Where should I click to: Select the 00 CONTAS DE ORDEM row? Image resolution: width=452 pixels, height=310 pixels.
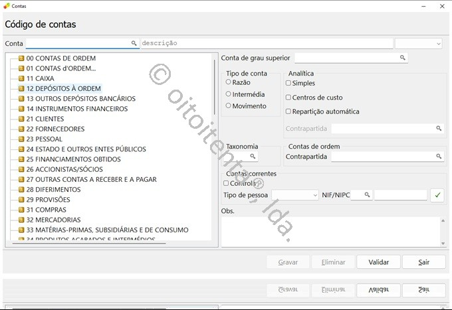coord(61,58)
